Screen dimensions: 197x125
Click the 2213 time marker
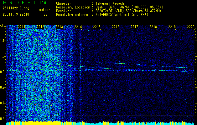pyautogui.click(x=59, y=27)
